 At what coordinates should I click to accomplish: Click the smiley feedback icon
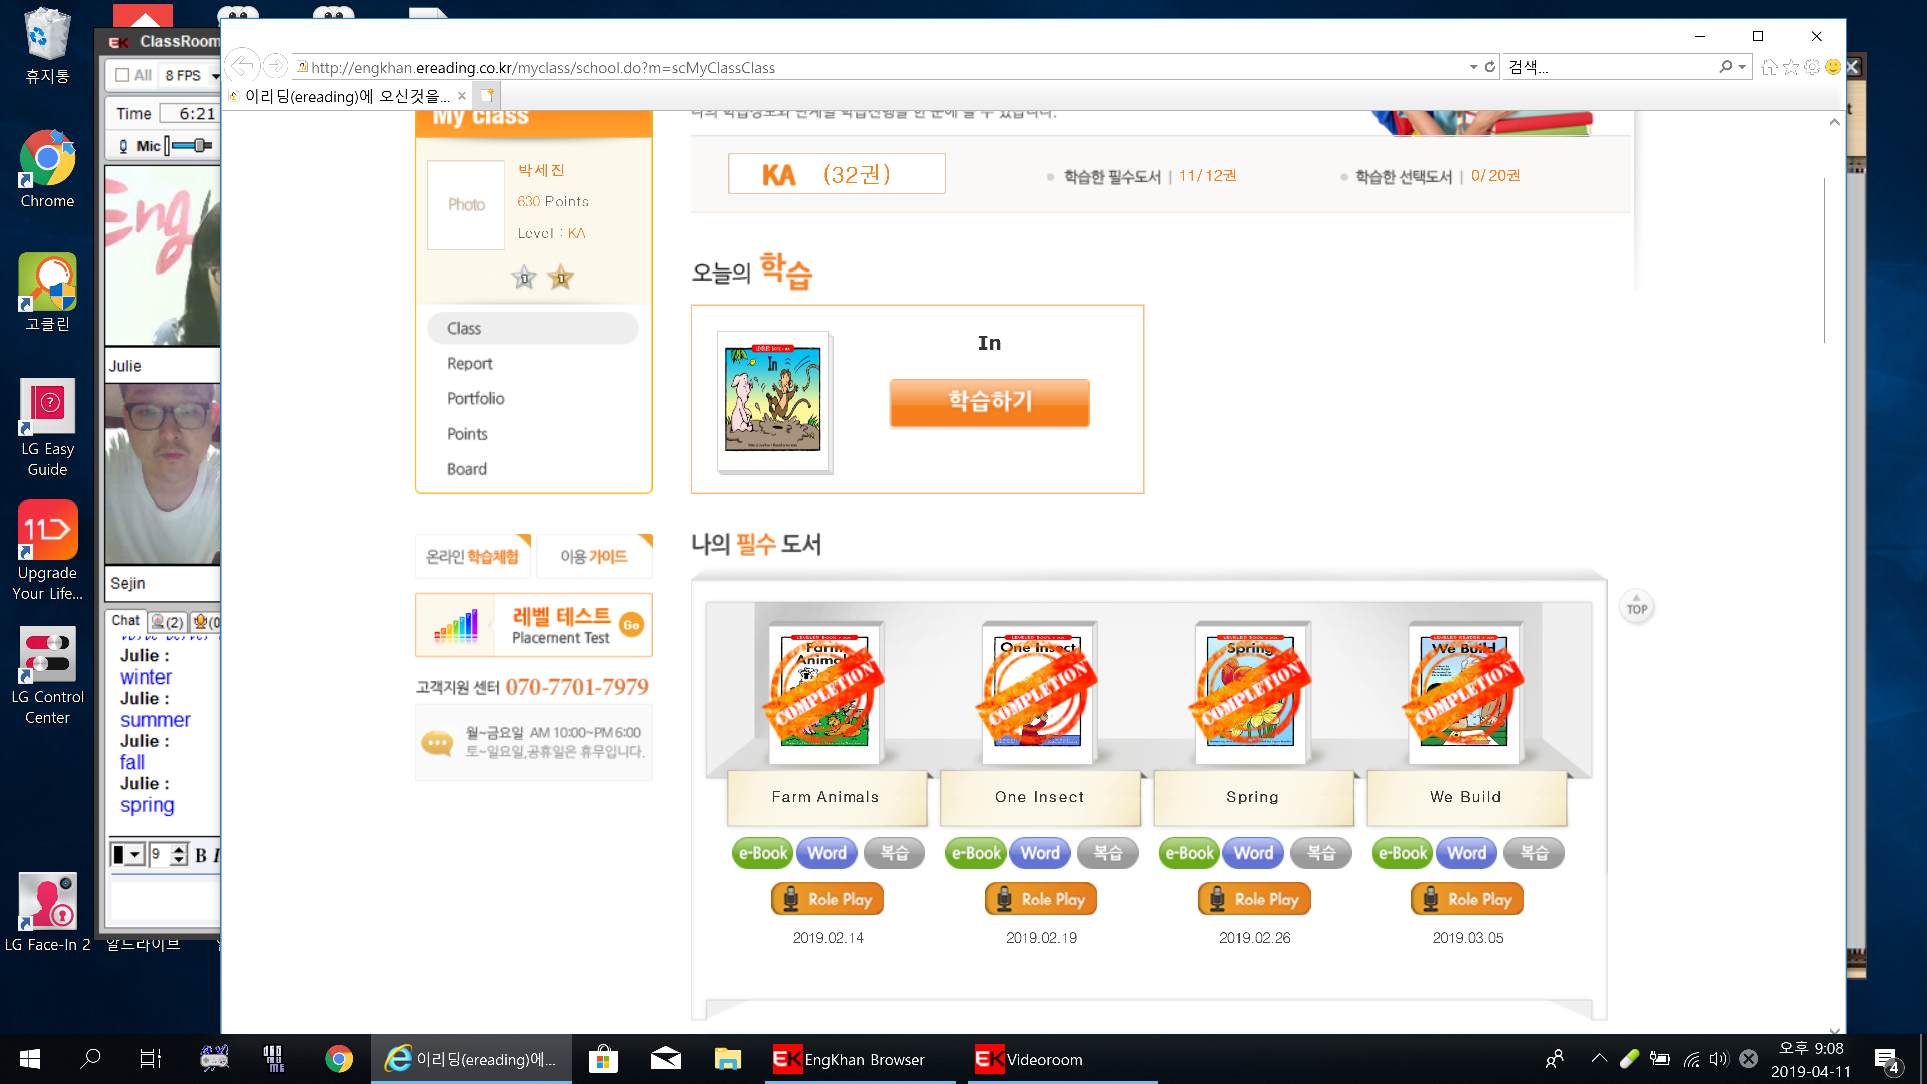point(1832,67)
